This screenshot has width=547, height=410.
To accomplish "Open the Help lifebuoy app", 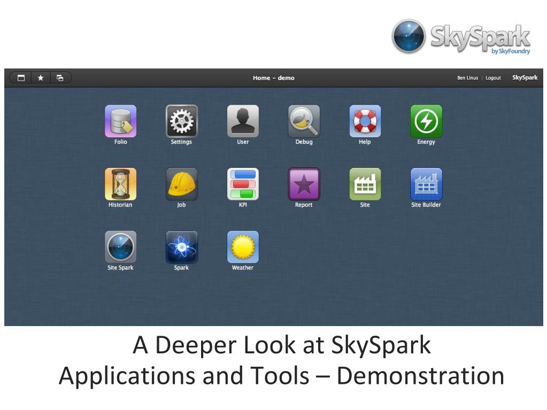I will [365, 121].
